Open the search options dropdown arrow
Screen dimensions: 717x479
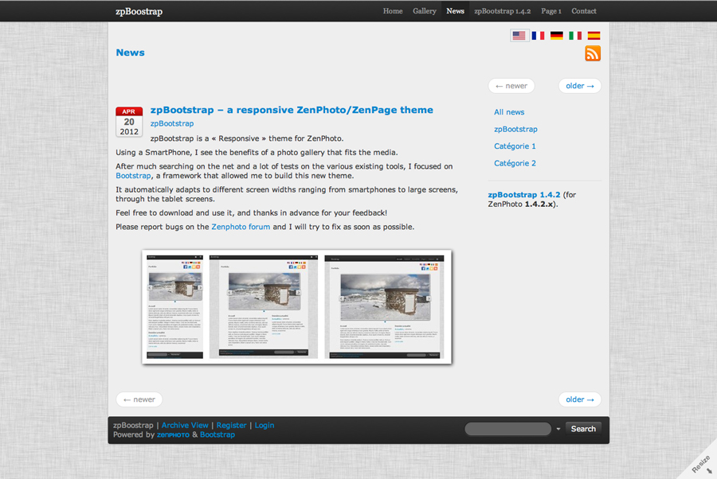point(558,429)
